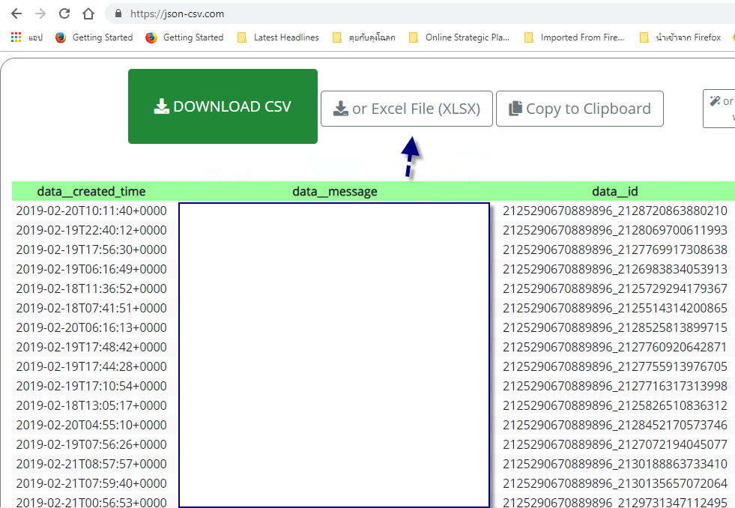
Task: Go forward using browser forward arrow
Action: (x=40, y=13)
